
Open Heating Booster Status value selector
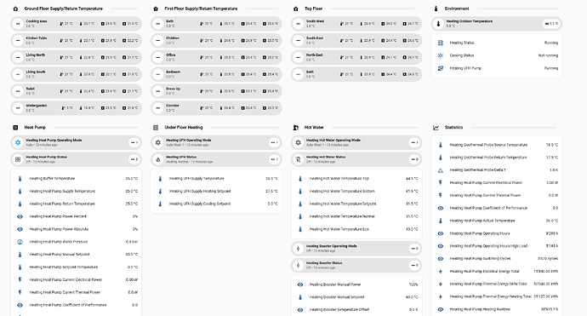click(414, 265)
